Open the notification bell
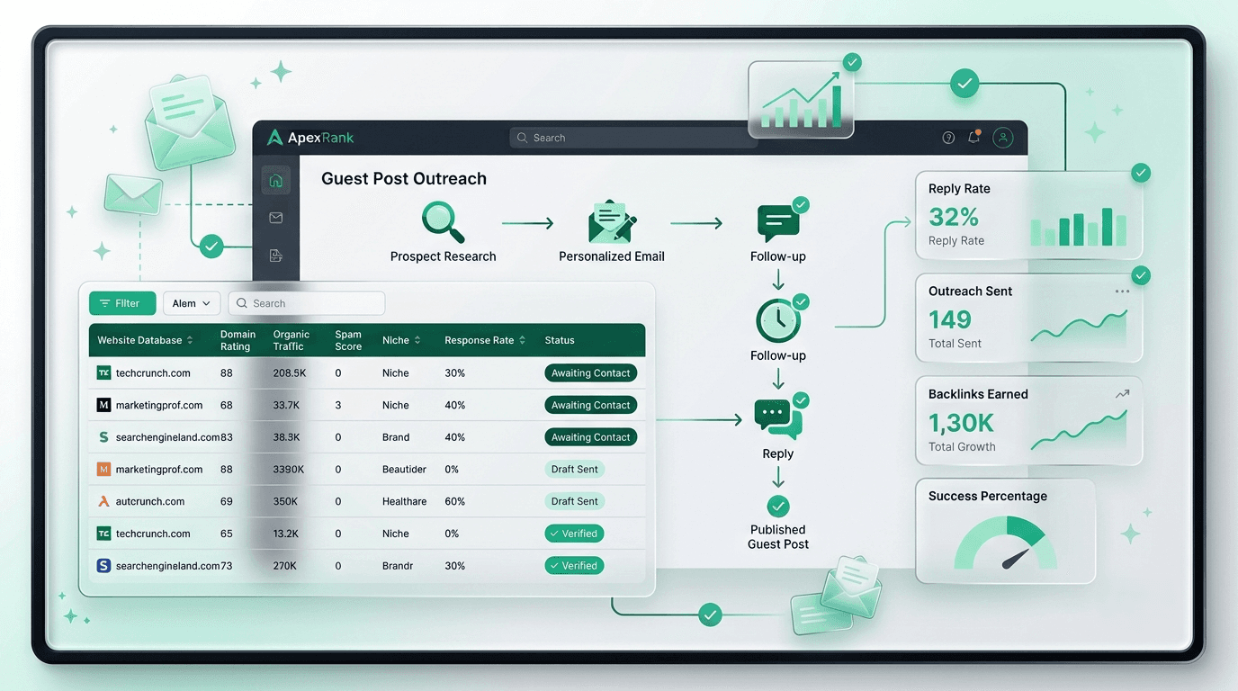This screenshot has height=691, width=1238. point(973,137)
